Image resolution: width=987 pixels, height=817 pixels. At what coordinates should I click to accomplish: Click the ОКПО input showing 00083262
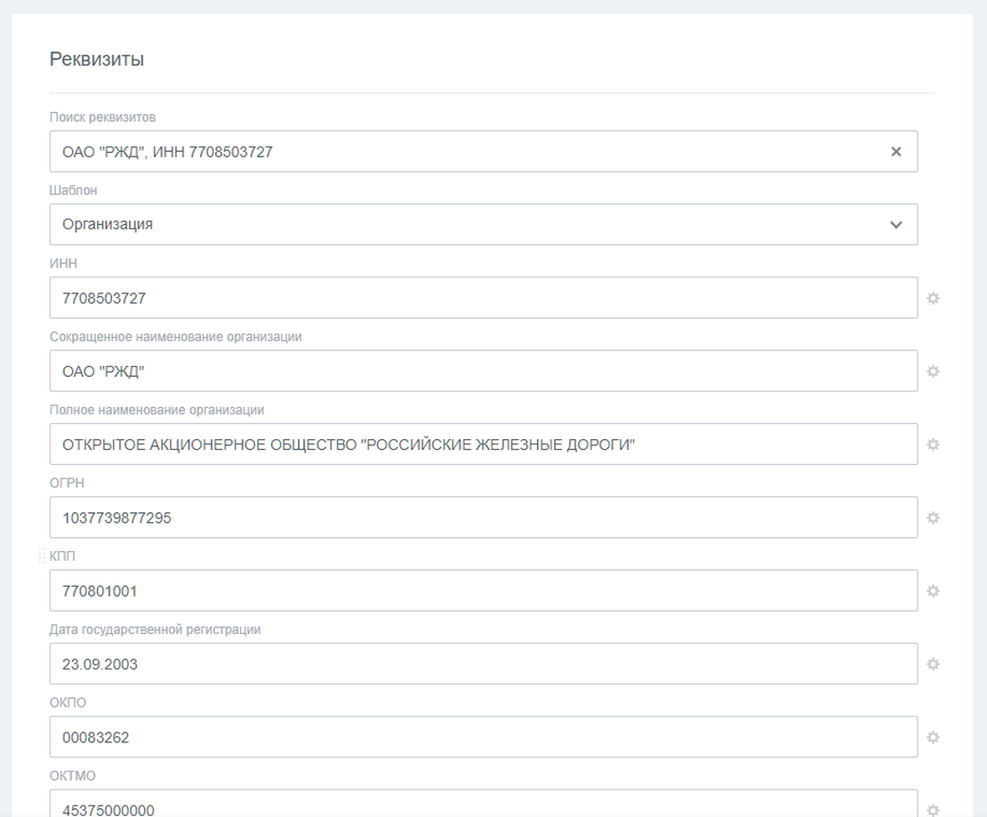[x=484, y=737]
